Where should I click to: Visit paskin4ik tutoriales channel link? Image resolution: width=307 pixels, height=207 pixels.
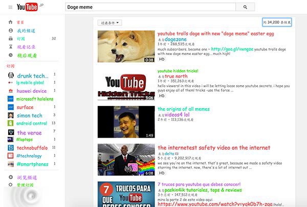point(203,190)
